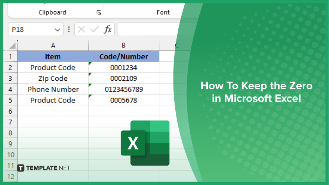Screen dimensions: 329x185
Task: Select the 'Item' header cell
Action: coord(53,57)
